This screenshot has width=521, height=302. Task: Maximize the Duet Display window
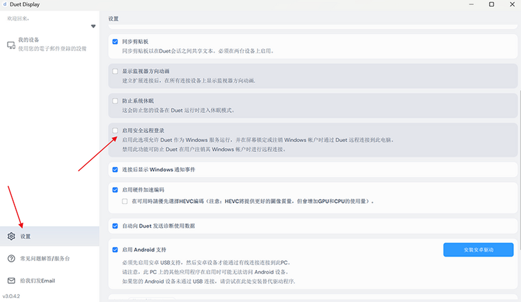(491, 4)
